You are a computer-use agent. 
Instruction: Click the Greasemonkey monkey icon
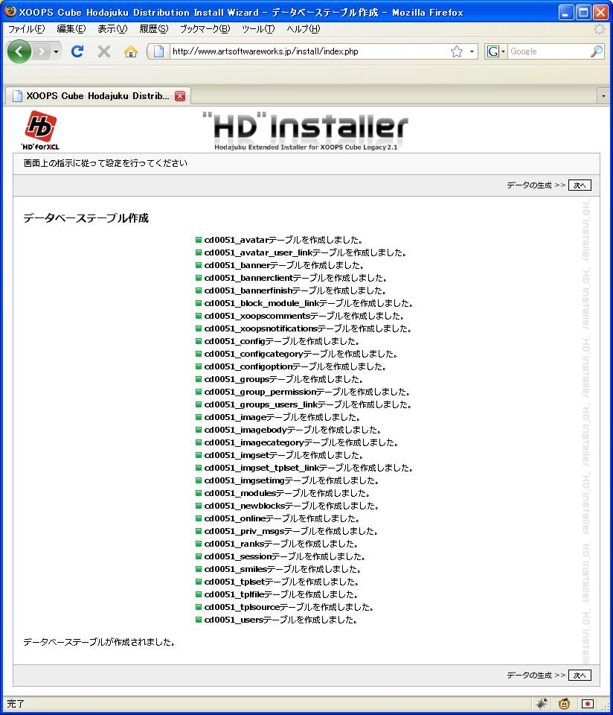[x=565, y=703]
